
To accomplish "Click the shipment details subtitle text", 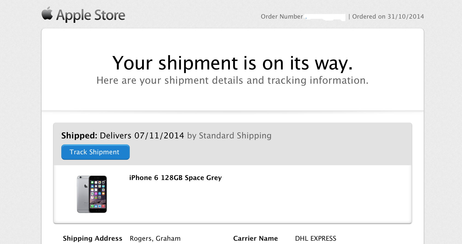I will click(233, 80).
